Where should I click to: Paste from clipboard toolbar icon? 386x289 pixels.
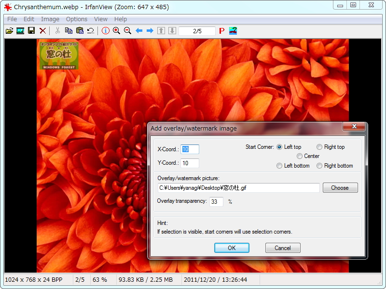[x=80, y=31]
